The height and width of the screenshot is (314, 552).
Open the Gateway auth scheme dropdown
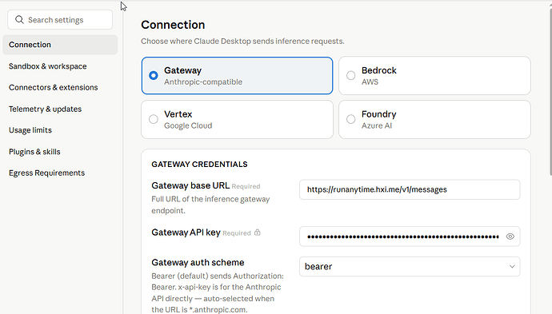tap(410, 267)
